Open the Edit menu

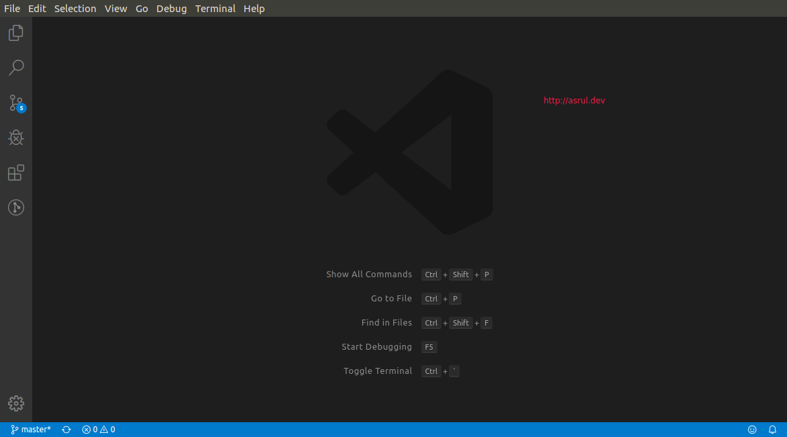tap(37, 9)
